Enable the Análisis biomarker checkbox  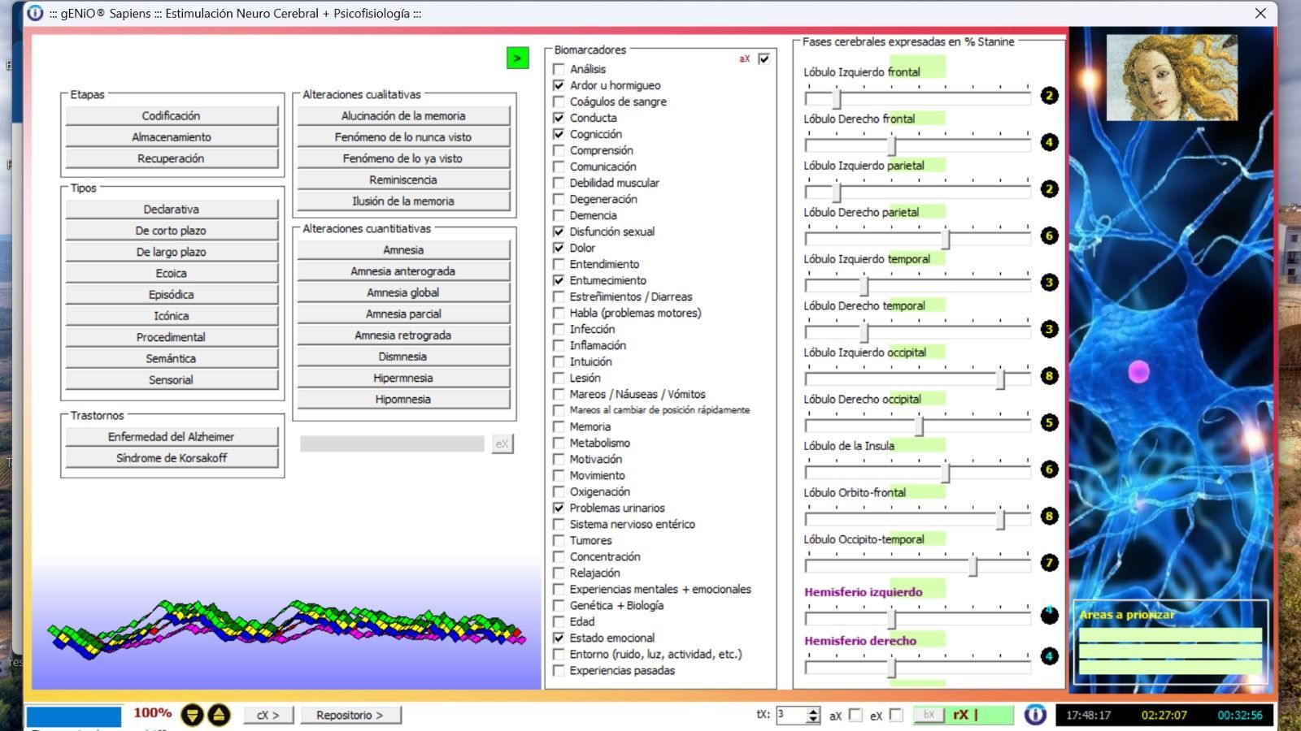(x=559, y=69)
